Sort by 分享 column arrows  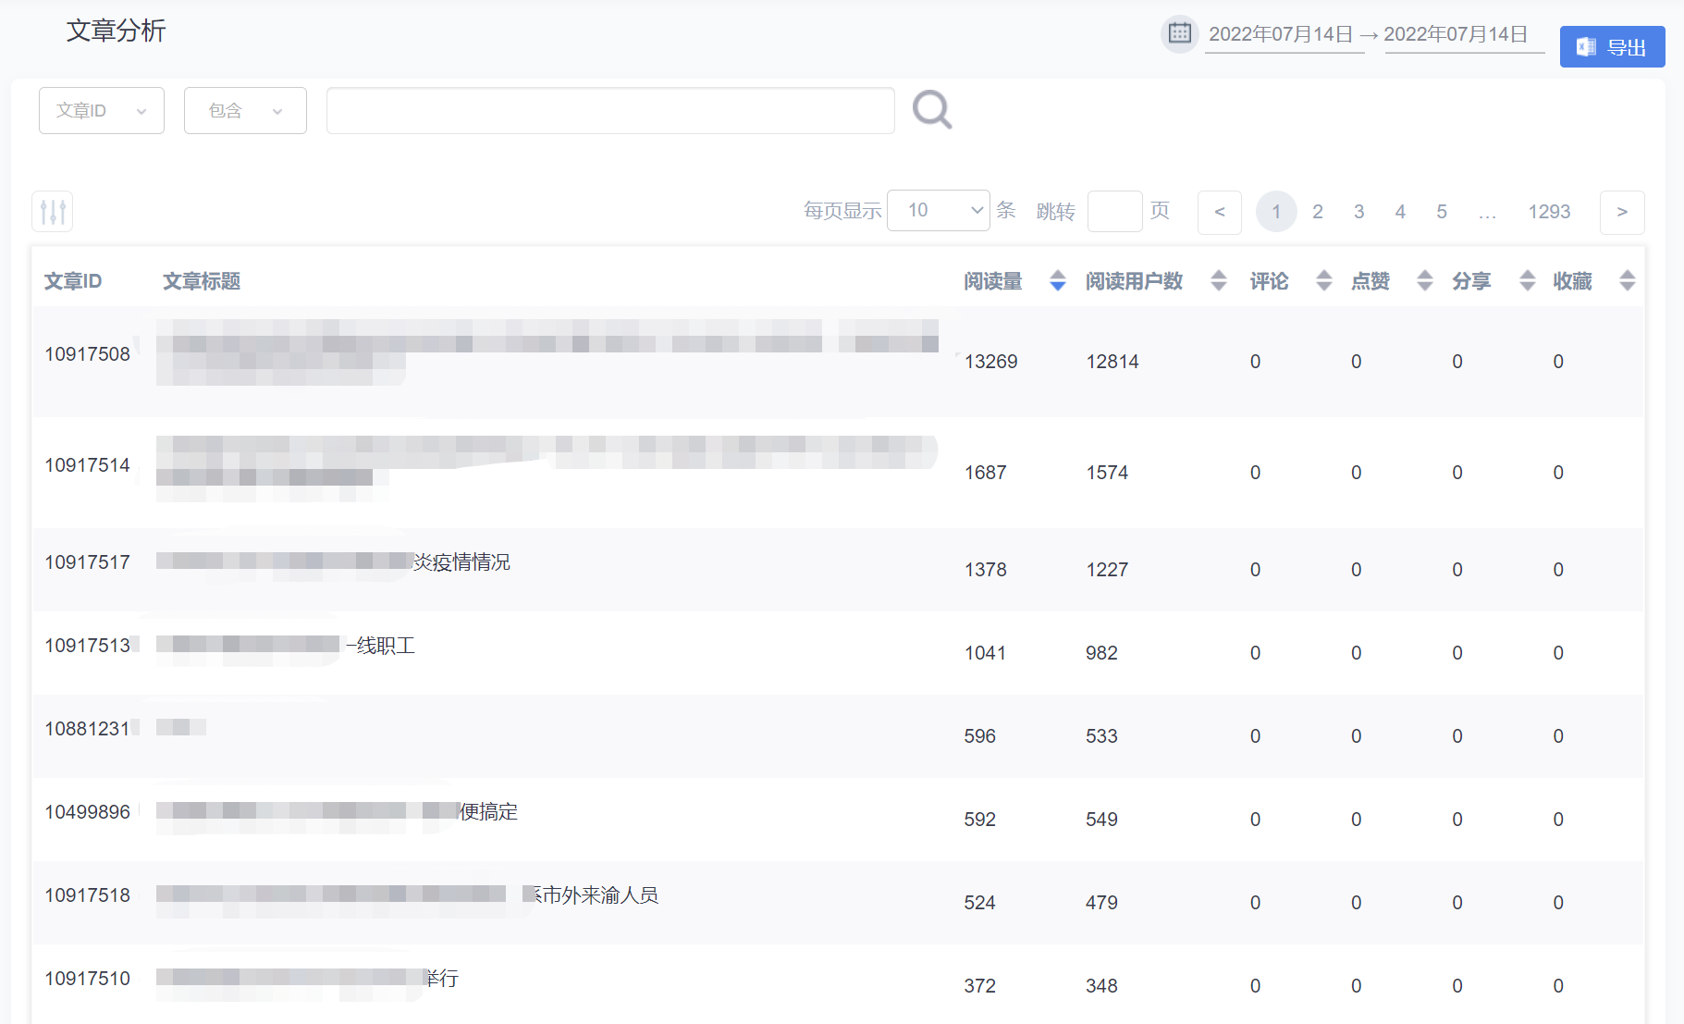coord(1527,280)
